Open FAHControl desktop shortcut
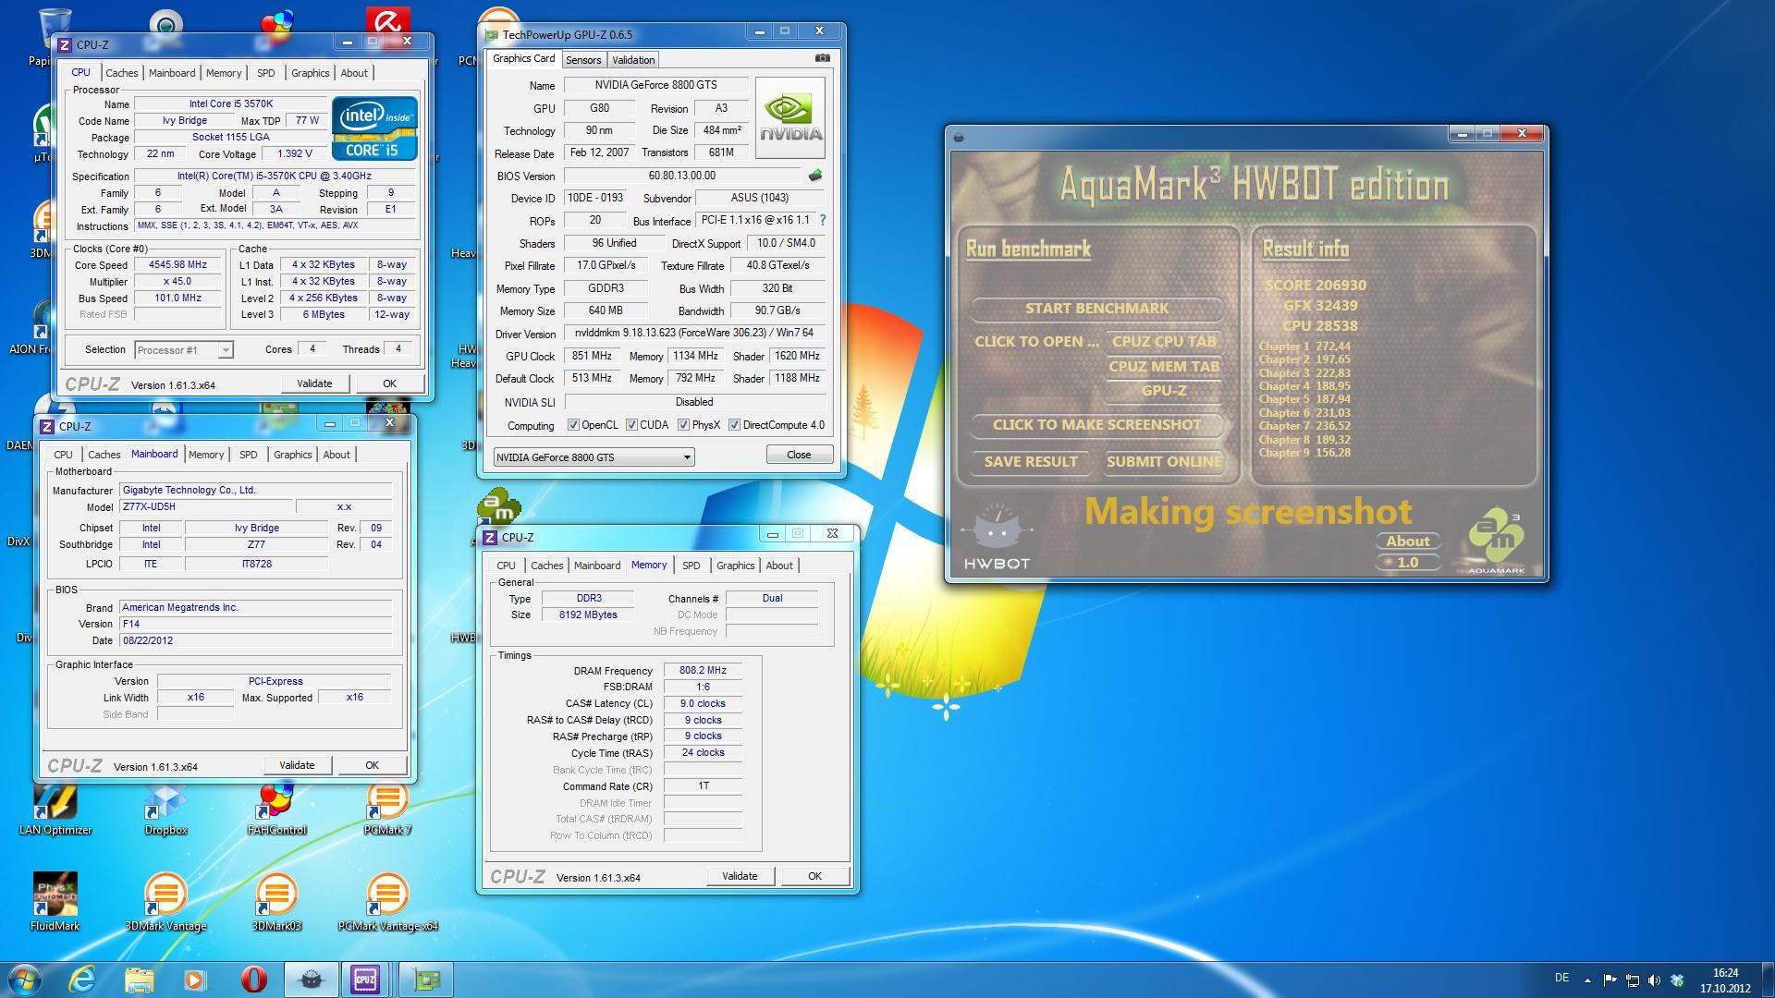This screenshot has width=1775, height=998. 276,809
